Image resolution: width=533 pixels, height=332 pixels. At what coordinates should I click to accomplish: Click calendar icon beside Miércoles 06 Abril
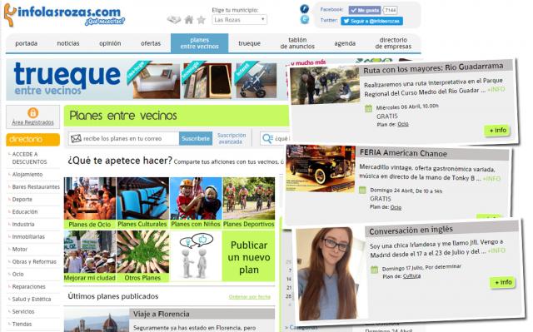pos(368,109)
